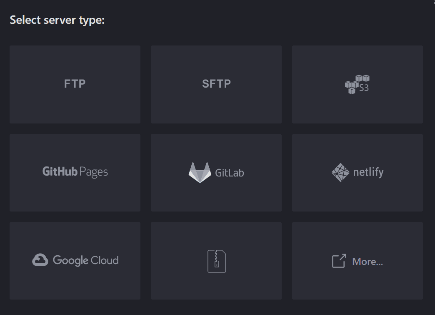Select the GitLab deployment tile

(x=216, y=172)
